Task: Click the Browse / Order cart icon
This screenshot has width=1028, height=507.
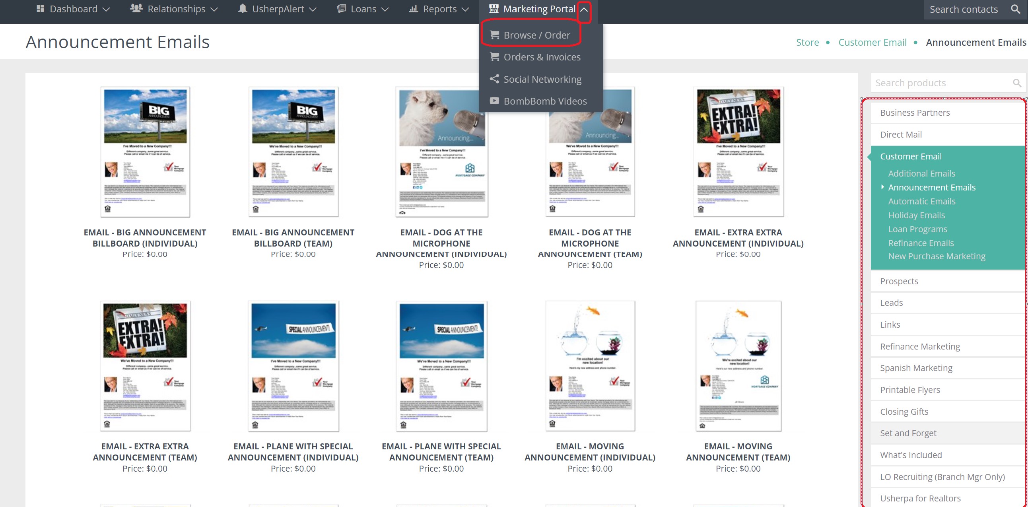Action: click(x=494, y=35)
